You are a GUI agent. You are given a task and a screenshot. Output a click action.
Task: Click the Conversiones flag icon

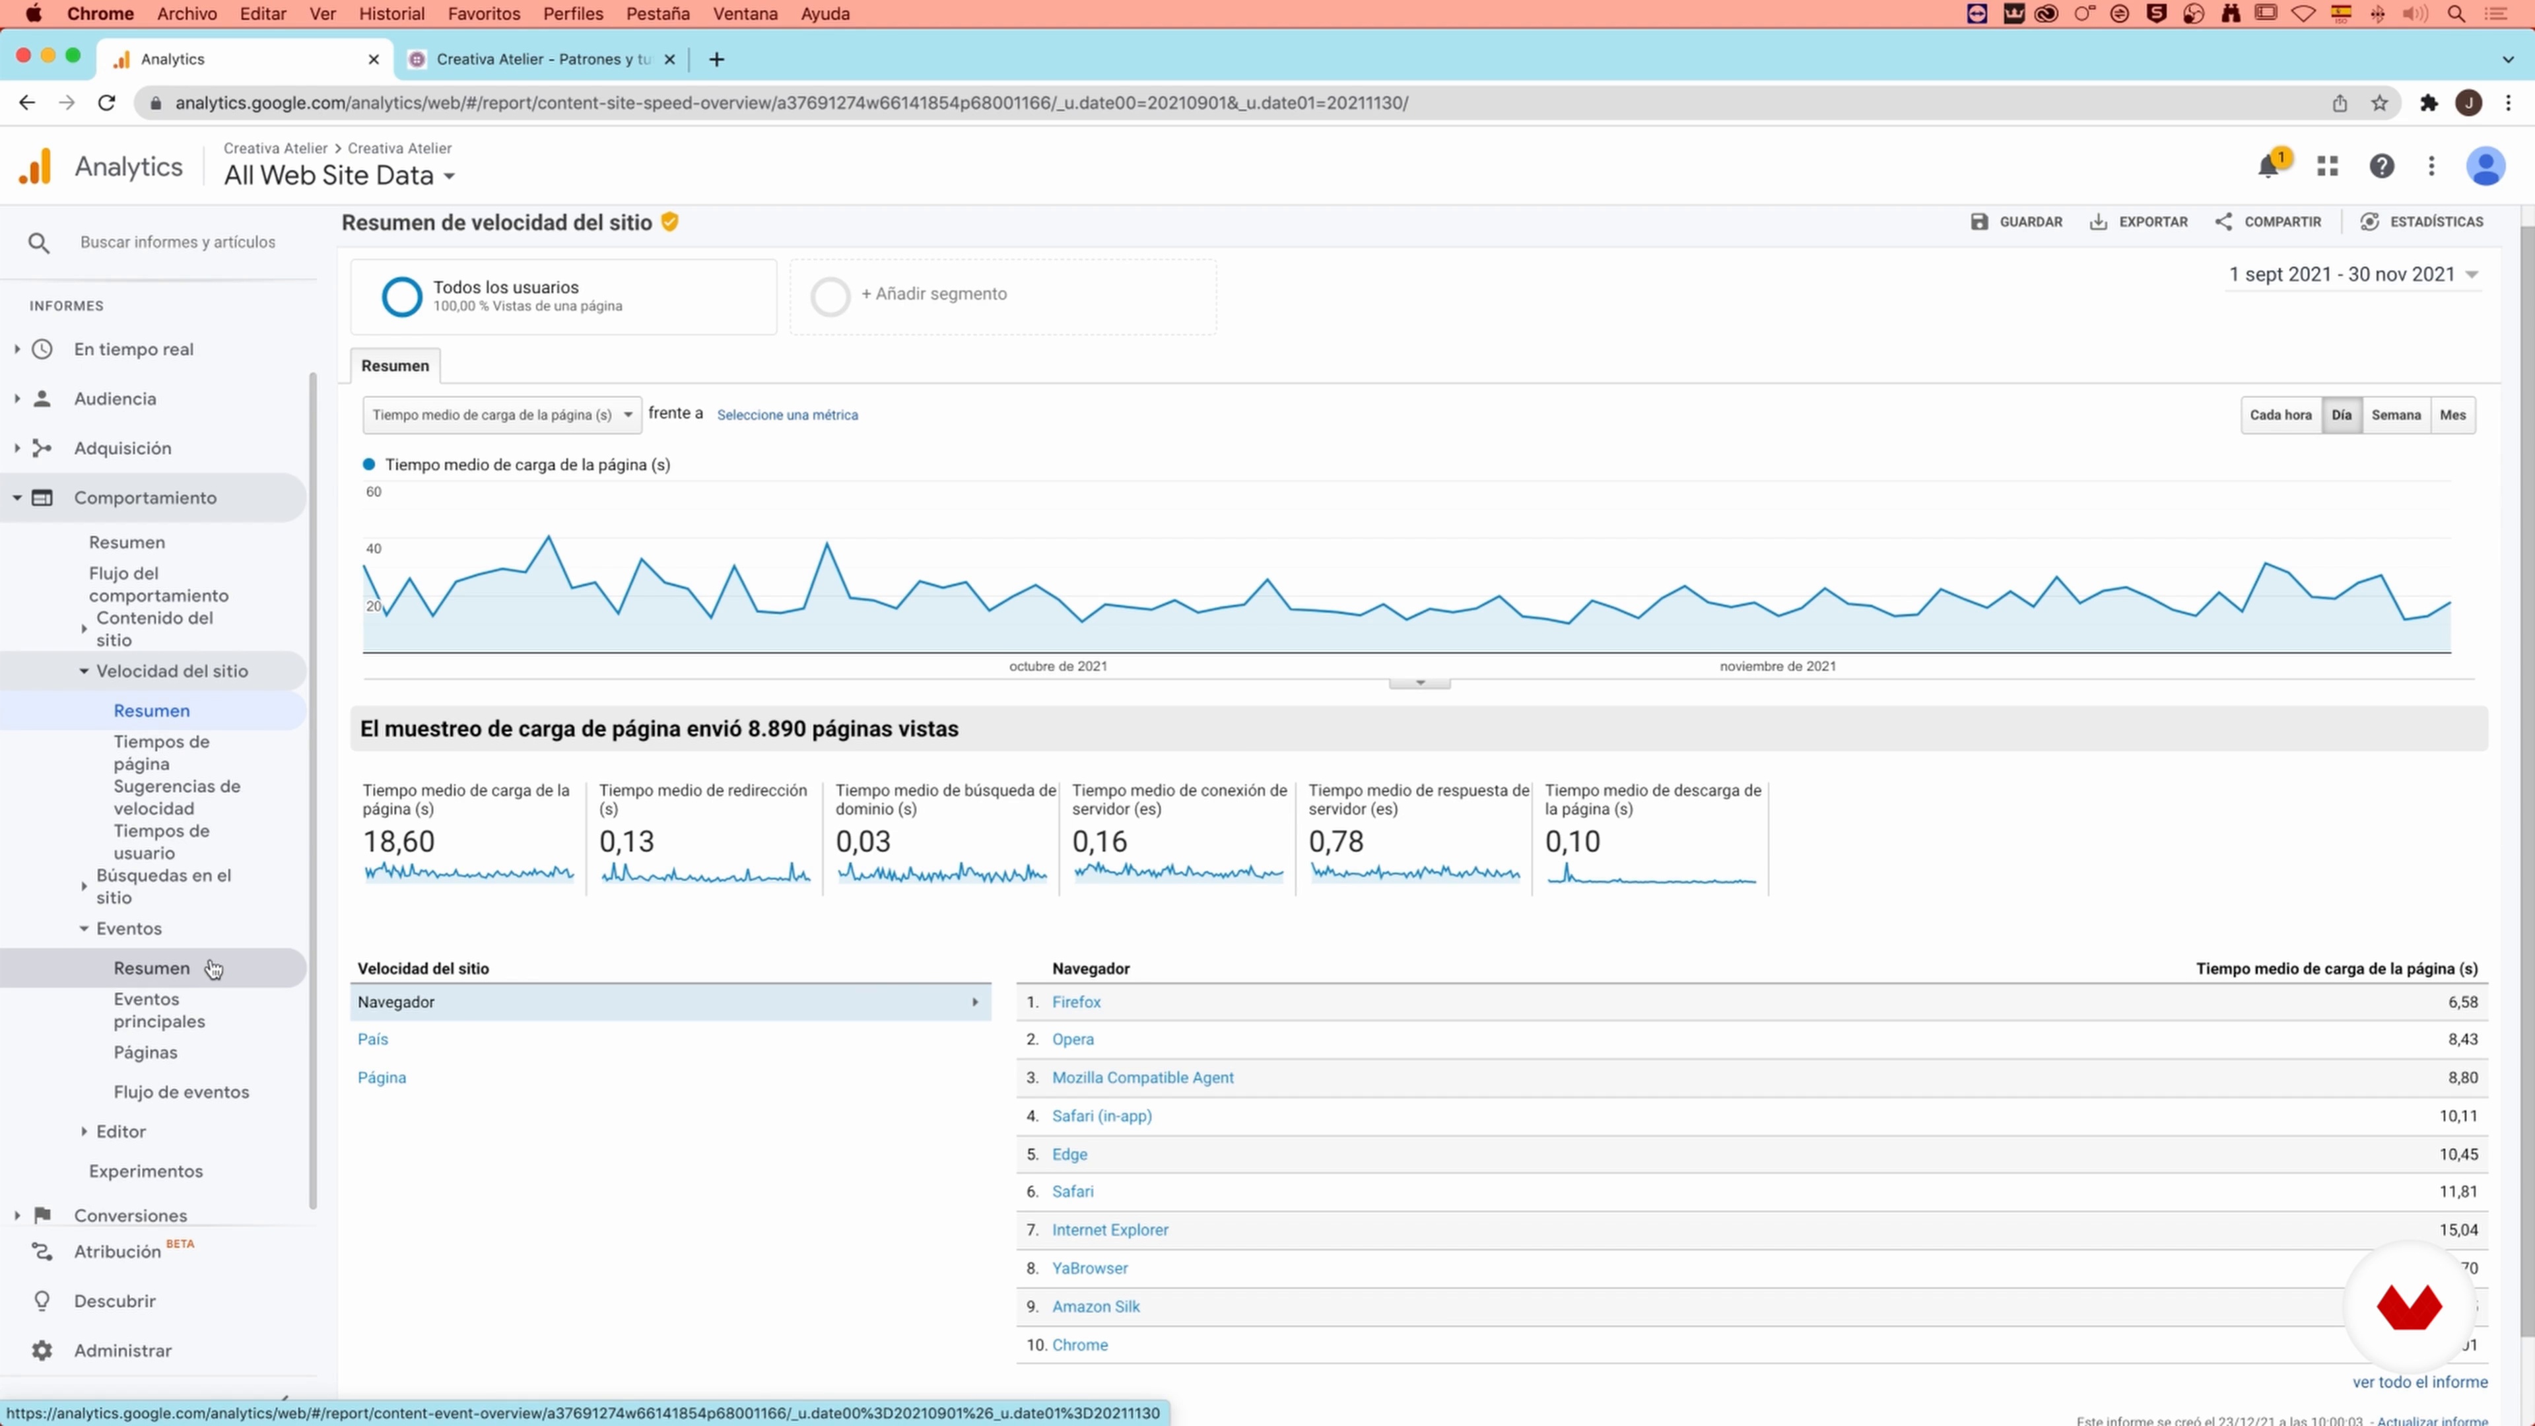42,1215
